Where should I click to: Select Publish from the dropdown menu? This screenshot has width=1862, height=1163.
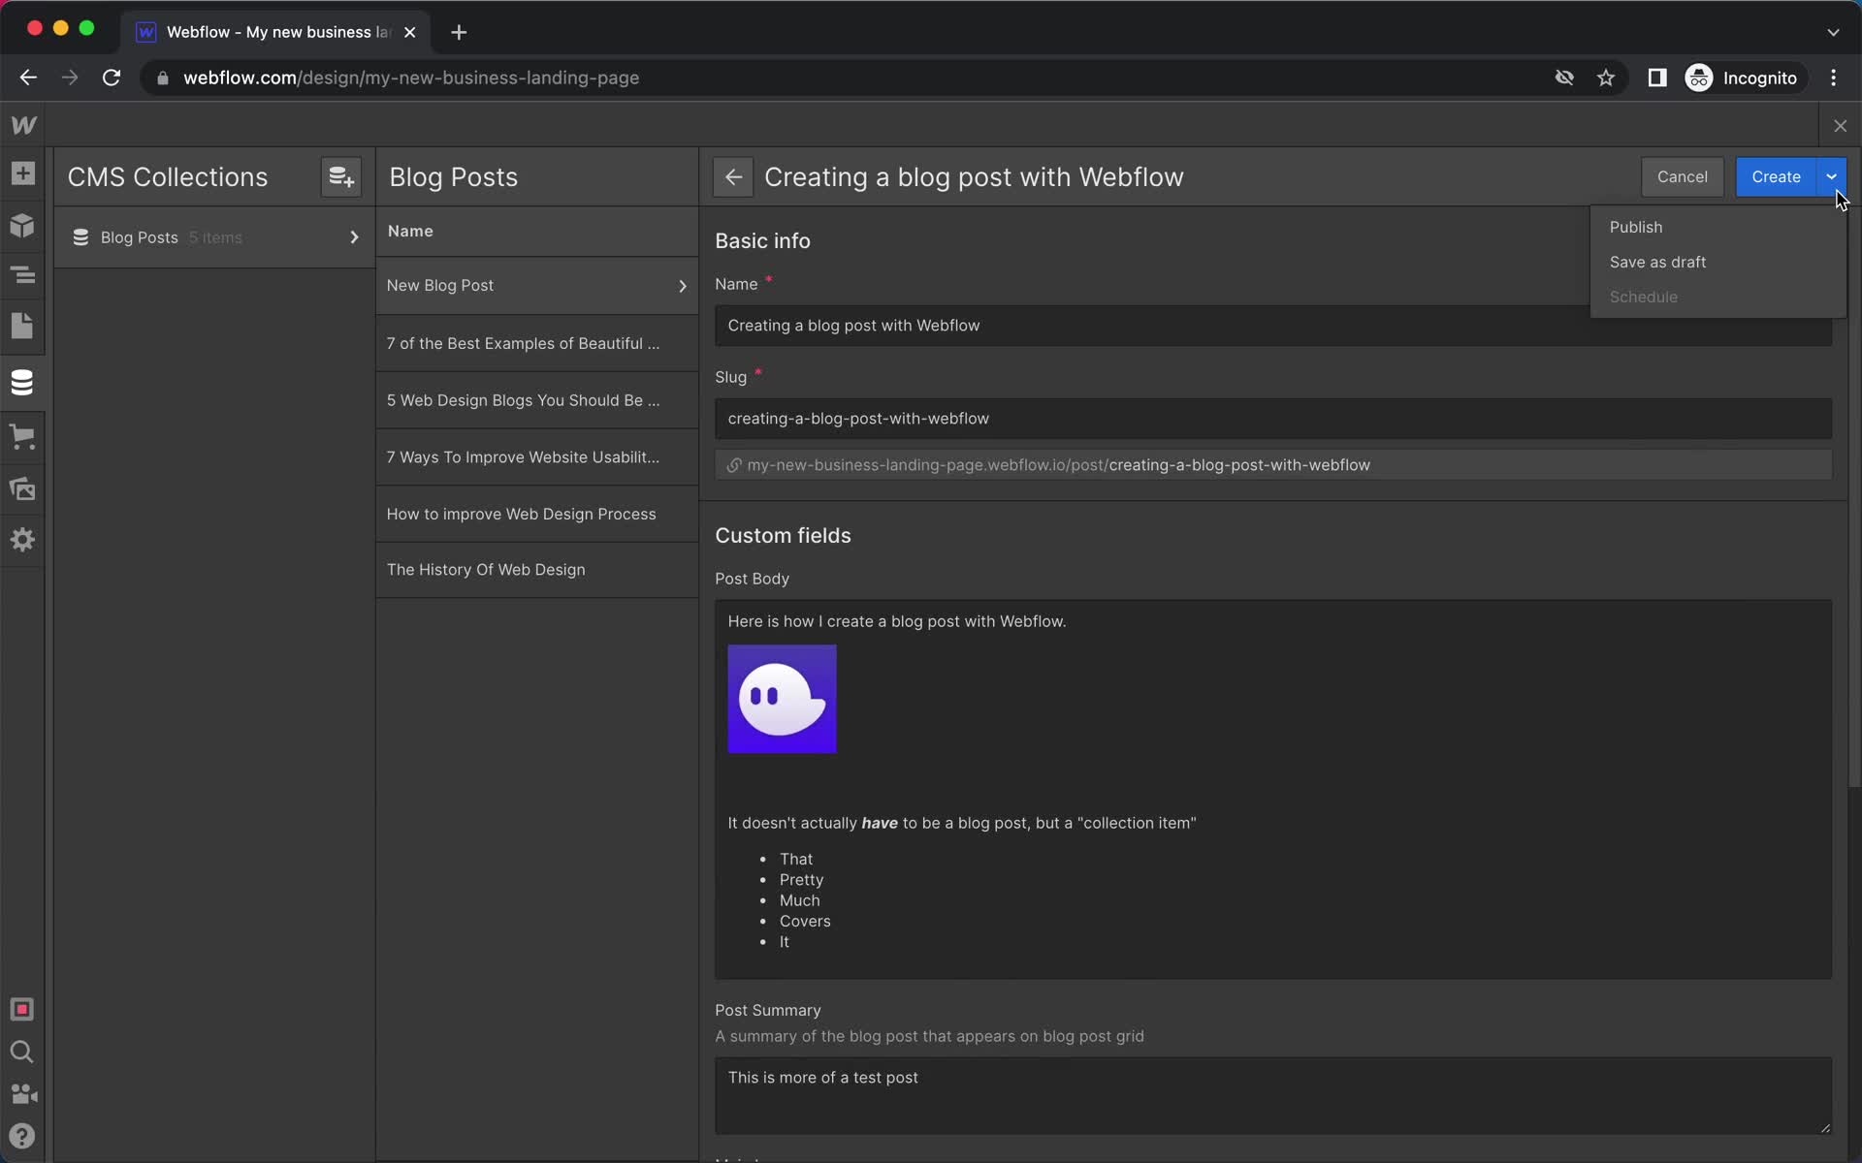1635,225
